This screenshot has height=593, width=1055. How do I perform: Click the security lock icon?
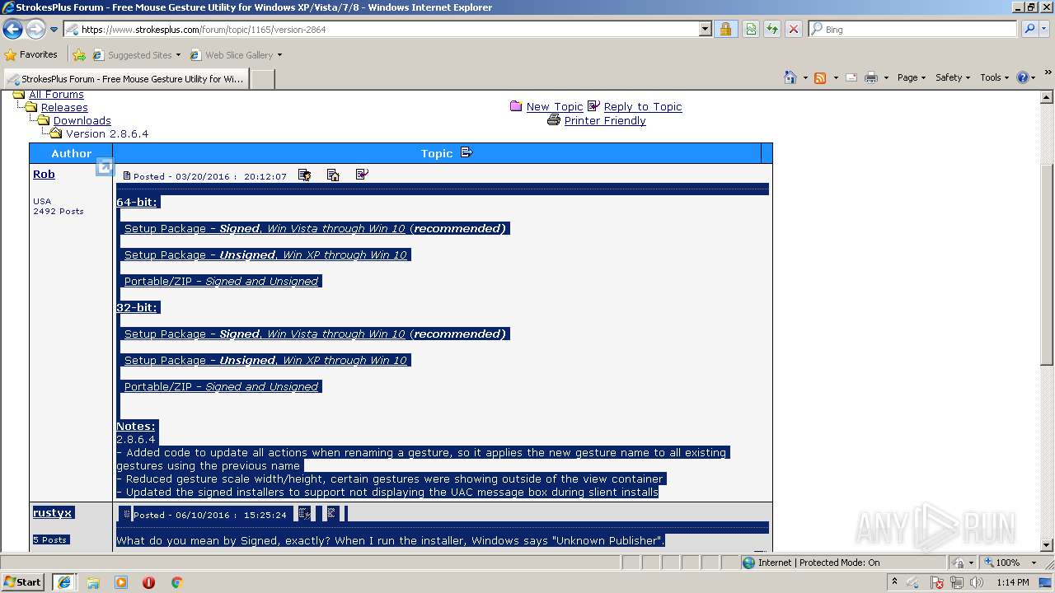[725, 30]
